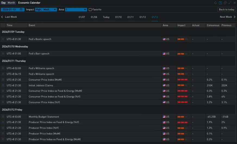
Task: Open the Impact filter dropdown
Action: tap(46, 10)
